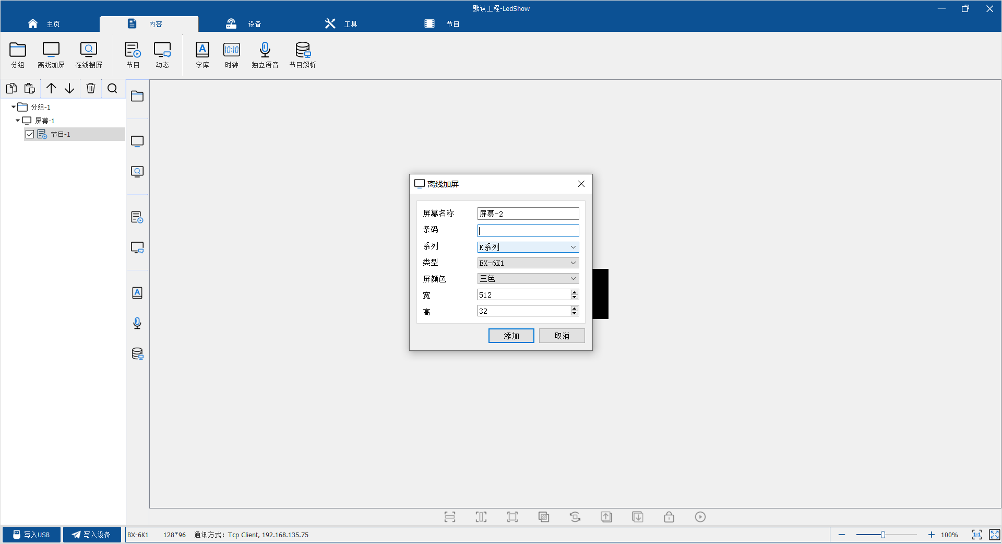The image size is (1002, 544).
Task: Close the 离线加屏 dialog
Action: tap(581, 184)
